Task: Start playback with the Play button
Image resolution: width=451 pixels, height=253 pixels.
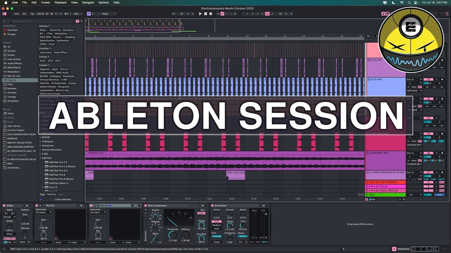Action: [200, 14]
